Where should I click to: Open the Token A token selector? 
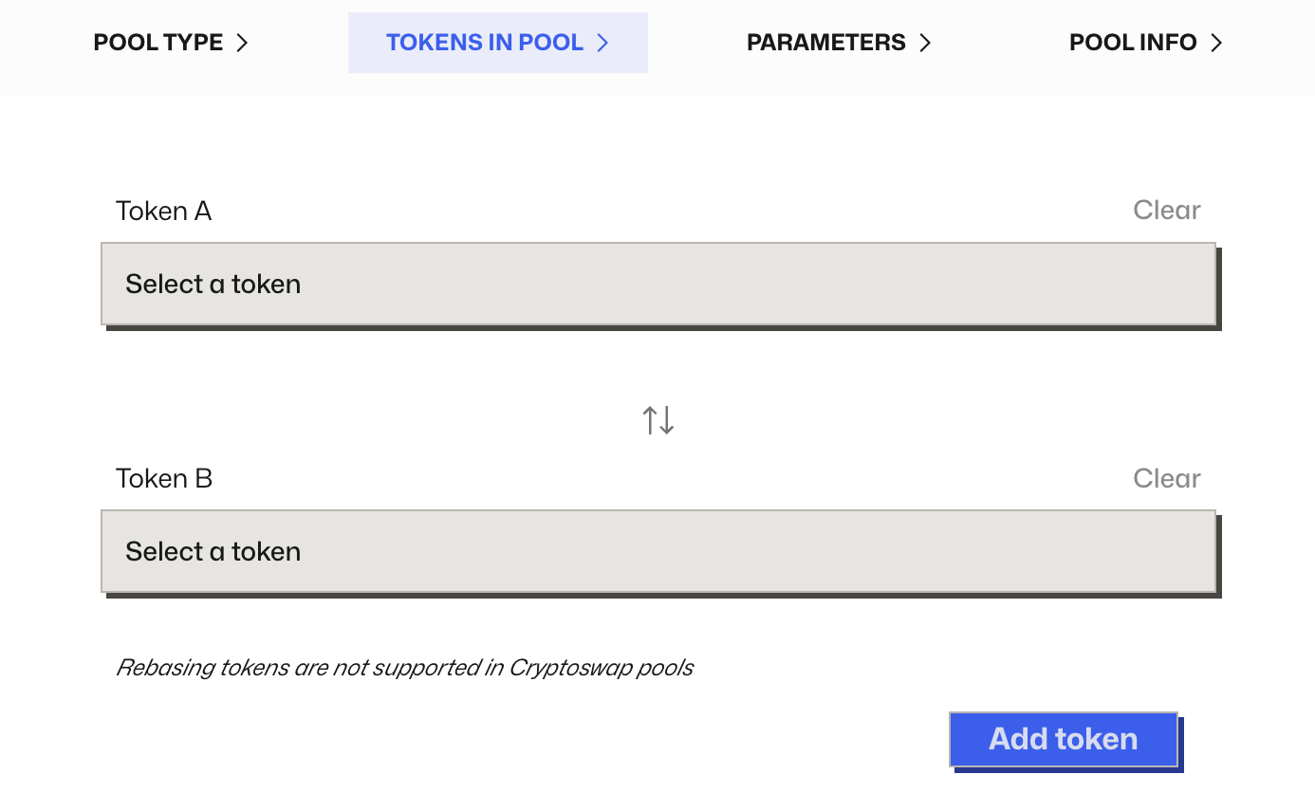coord(657,284)
